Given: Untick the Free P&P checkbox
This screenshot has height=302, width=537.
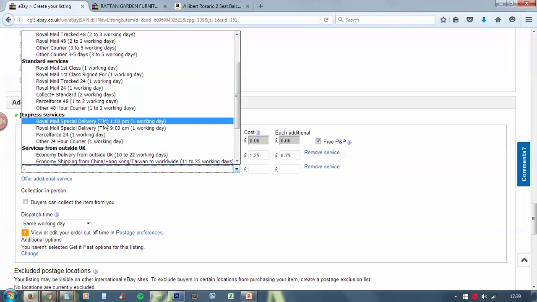Looking at the screenshot, I should click(x=318, y=141).
